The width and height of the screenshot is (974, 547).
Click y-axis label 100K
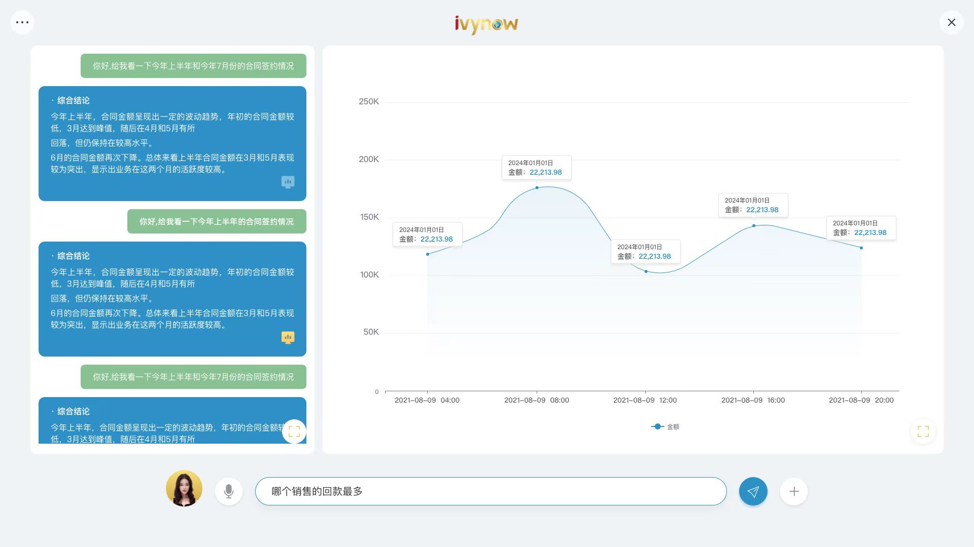(369, 275)
